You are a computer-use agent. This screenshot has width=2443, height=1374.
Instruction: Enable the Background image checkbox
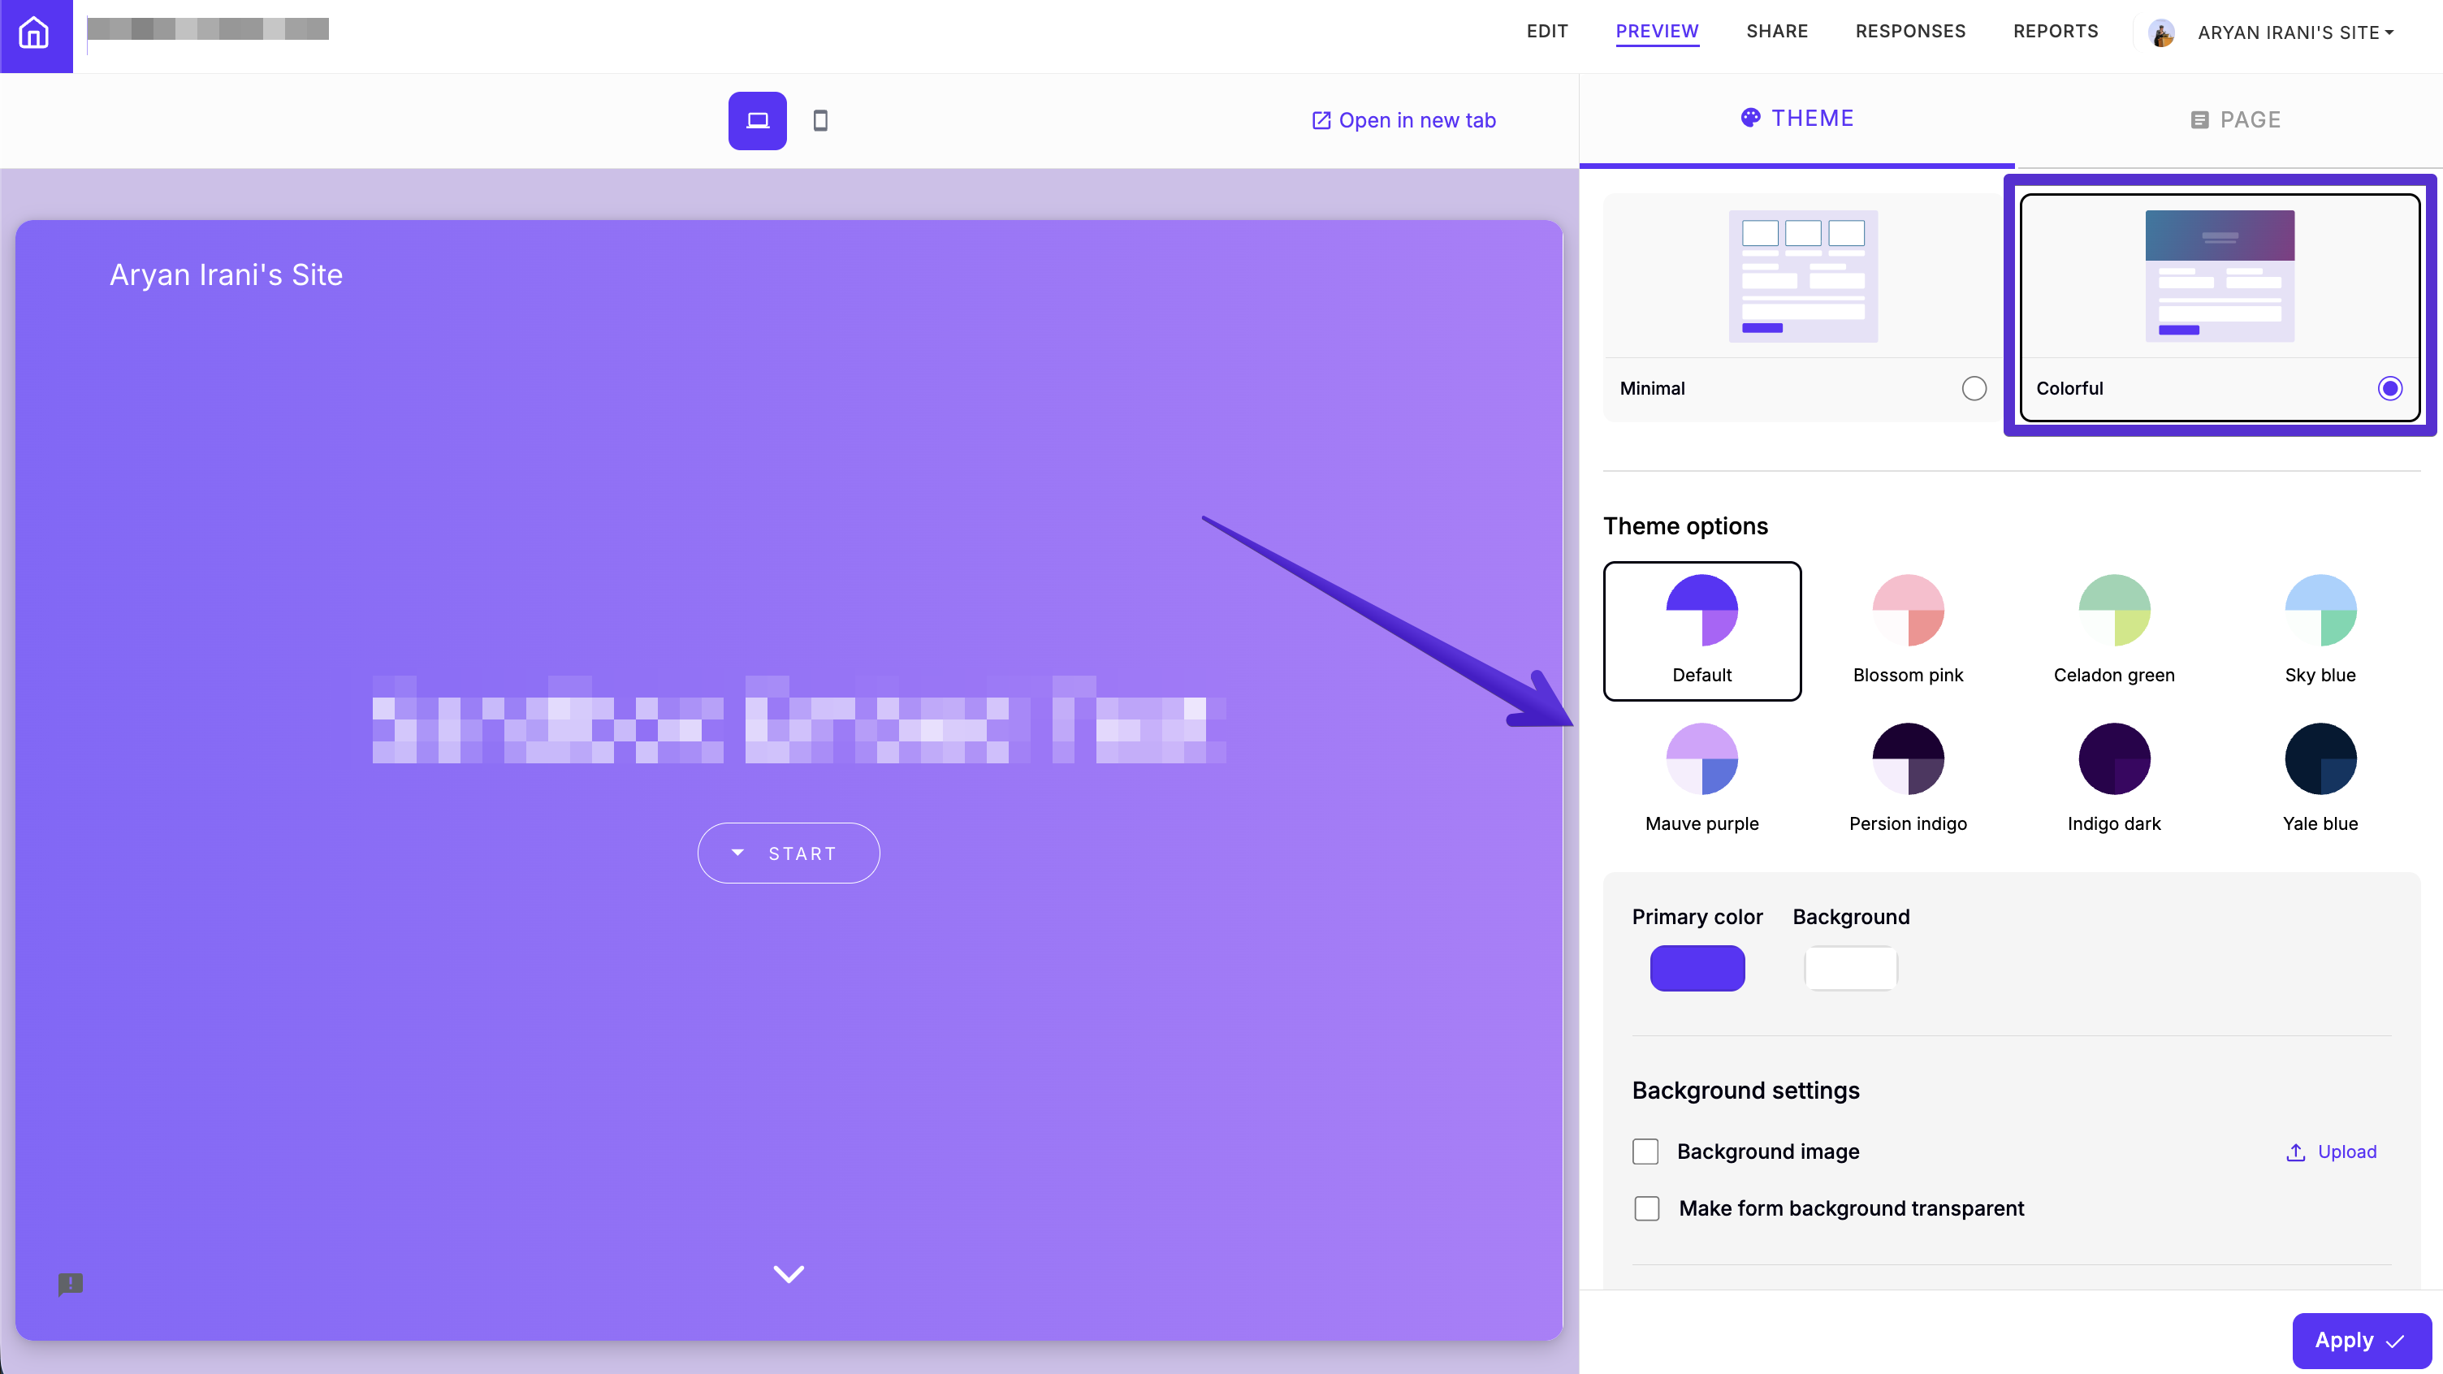click(1645, 1152)
